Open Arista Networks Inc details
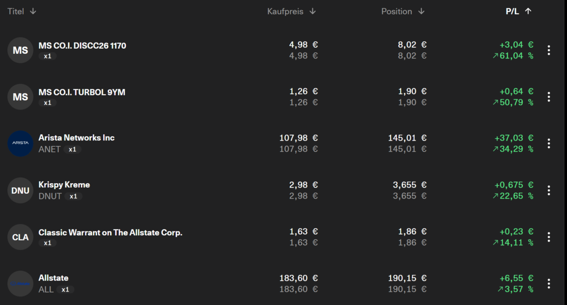The width and height of the screenshot is (567, 305). [77, 138]
